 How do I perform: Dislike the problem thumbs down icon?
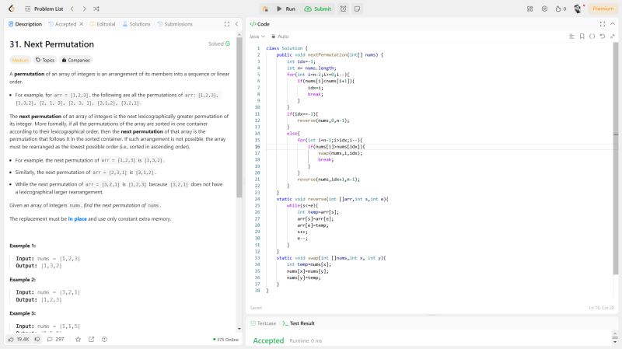coord(37,340)
